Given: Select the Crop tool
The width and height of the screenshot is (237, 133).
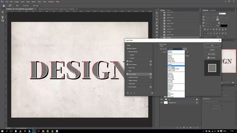Looking at the screenshot, I should 157,25.
